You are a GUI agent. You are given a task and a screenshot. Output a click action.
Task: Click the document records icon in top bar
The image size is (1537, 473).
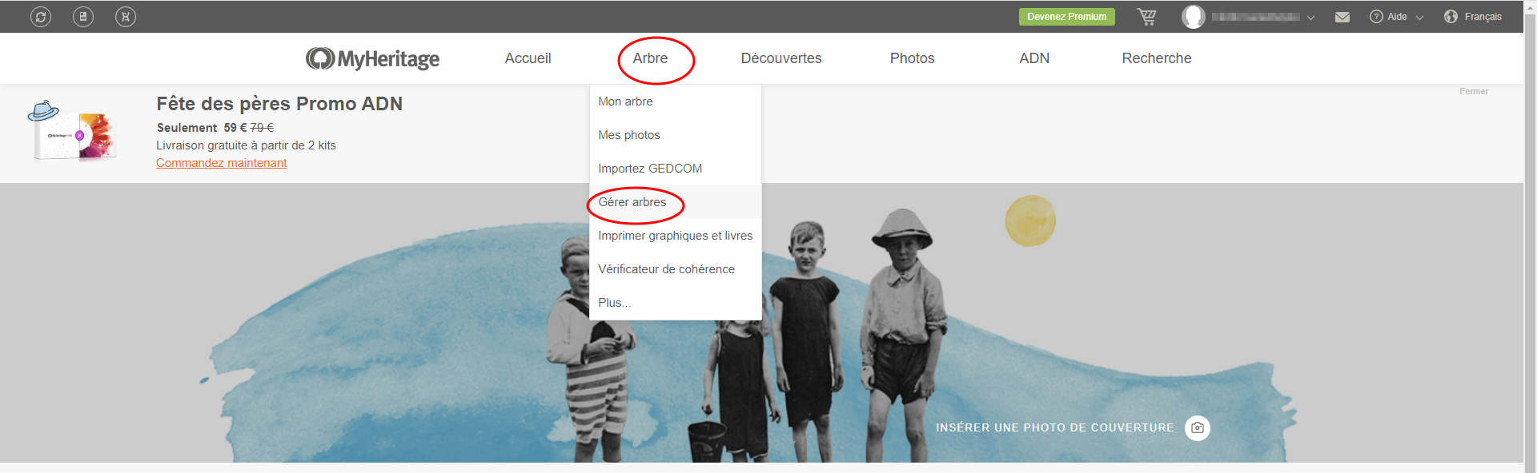(x=83, y=17)
